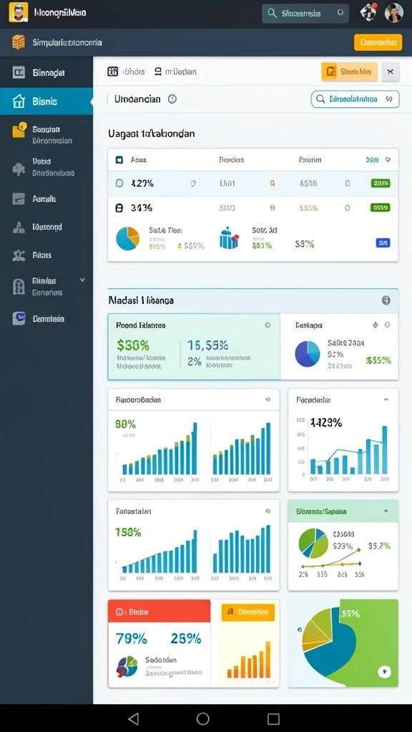Click the building icon in sidebar
This screenshot has width=412, height=732.
pos(19,287)
